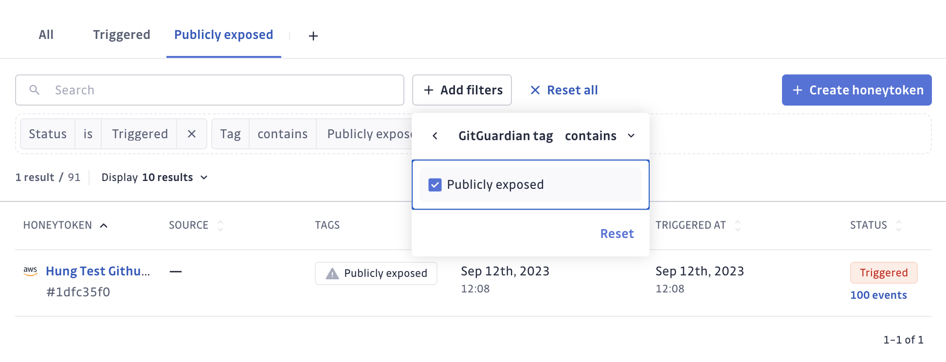Click the warning triangle icon in tag
946x362 pixels.
pyautogui.click(x=332, y=273)
